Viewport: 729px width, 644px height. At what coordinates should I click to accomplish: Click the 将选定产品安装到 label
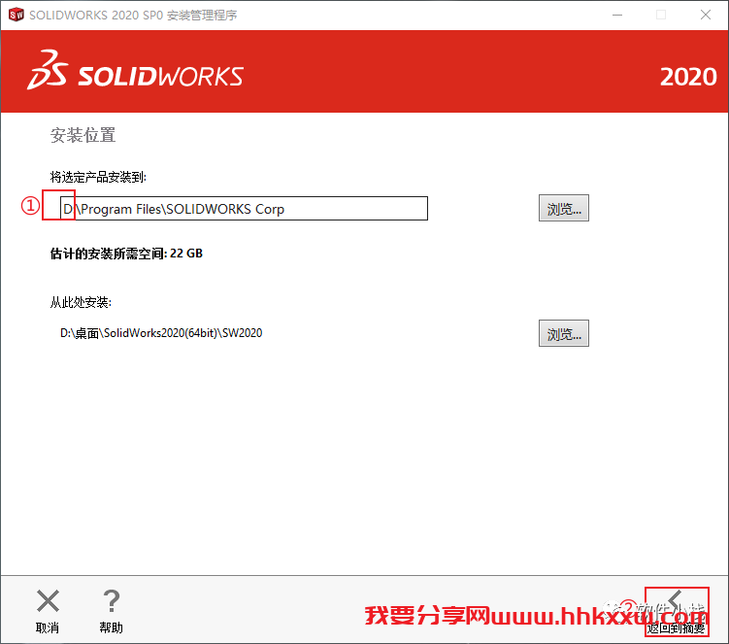coord(98,177)
